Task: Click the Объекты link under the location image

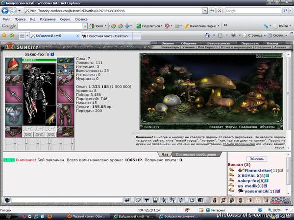Action: [x=267, y=127]
